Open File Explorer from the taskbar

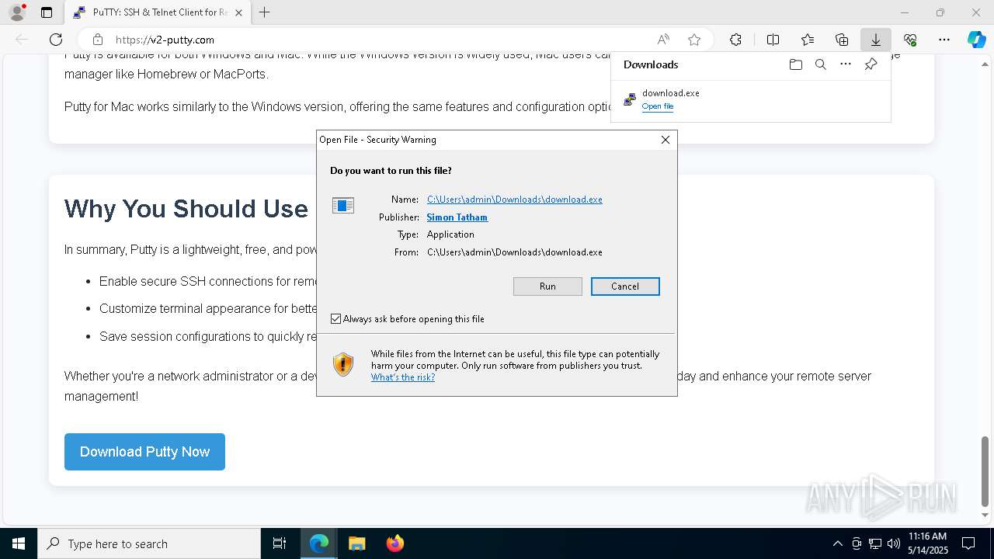(x=356, y=543)
